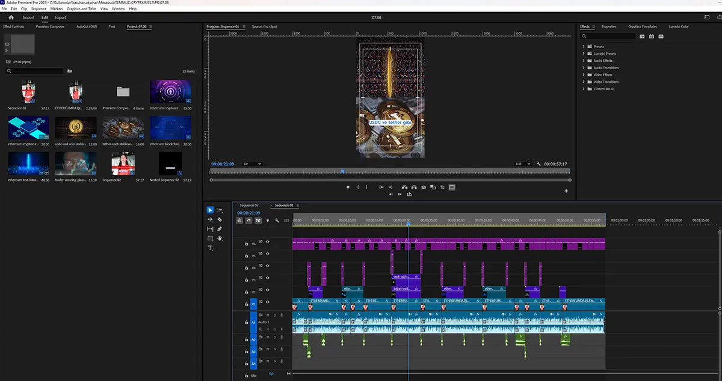
Task: Add a marker in the timeline header
Action: pyautogui.click(x=268, y=221)
